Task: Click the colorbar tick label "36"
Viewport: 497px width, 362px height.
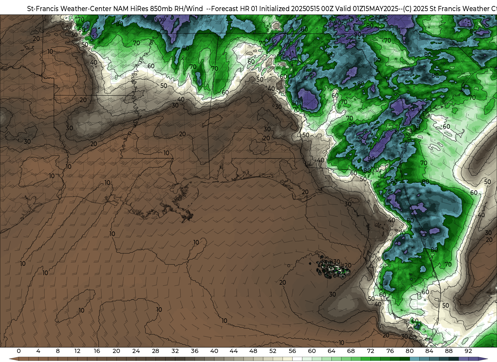Action: click(195, 351)
